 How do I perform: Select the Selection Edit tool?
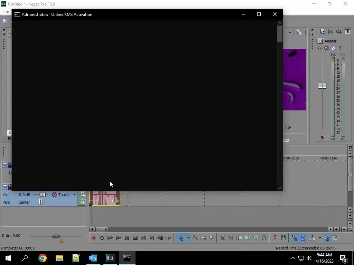click(x=203, y=238)
